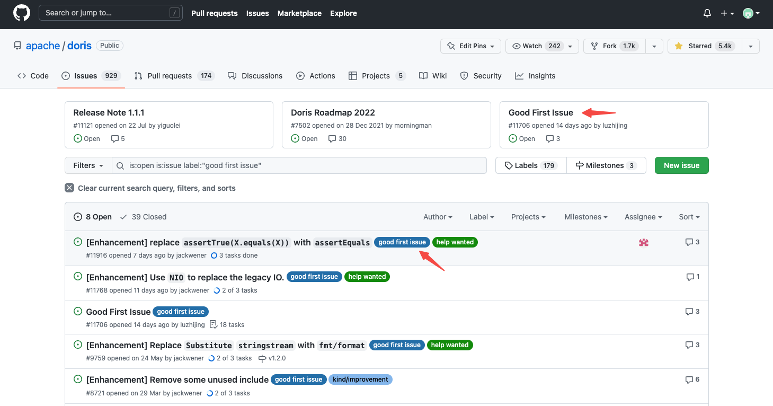Image resolution: width=773 pixels, height=406 pixels.
Task: Click the slash shortcut icon in search bar
Action: click(174, 13)
